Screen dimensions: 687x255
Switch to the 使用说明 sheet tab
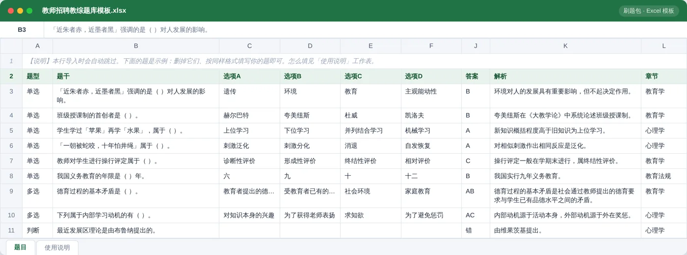(x=57, y=248)
